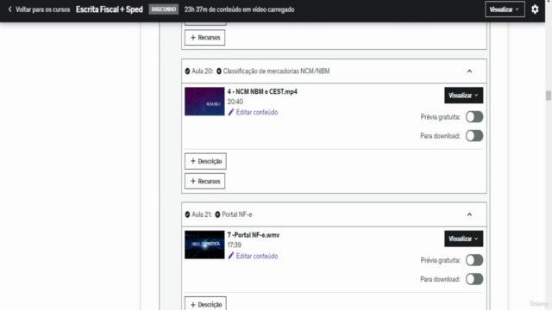Open Visualizar dropdown for NCM NBM e CEST.mp4
Viewport: 552px width, 310px height.
[x=464, y=96]
